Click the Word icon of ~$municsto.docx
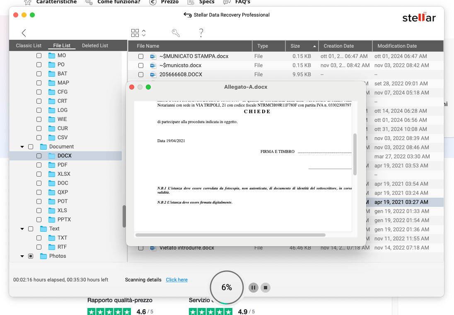 (153, 65)
